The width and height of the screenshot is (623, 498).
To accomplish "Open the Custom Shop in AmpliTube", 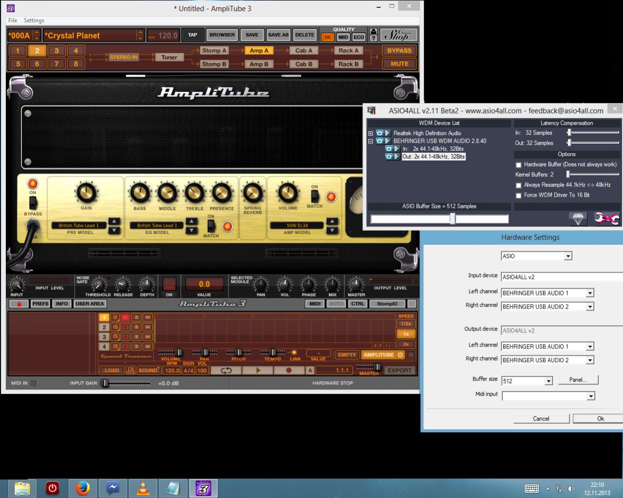I will pos(398,35).
